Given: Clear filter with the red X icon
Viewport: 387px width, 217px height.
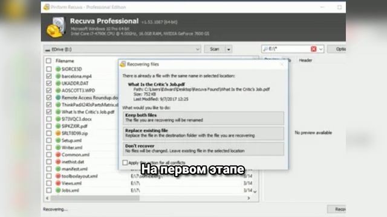Looking at the screenshot, I should [313, 49].
